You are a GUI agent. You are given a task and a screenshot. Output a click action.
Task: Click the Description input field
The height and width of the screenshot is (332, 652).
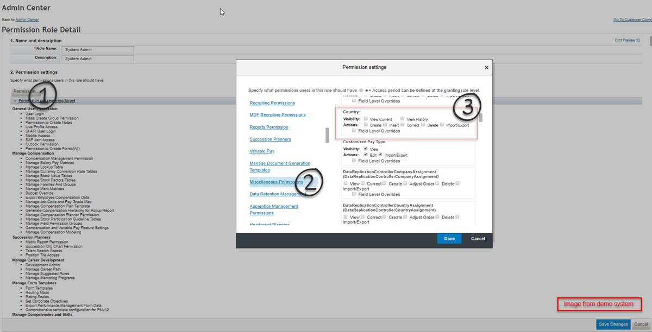97,58
